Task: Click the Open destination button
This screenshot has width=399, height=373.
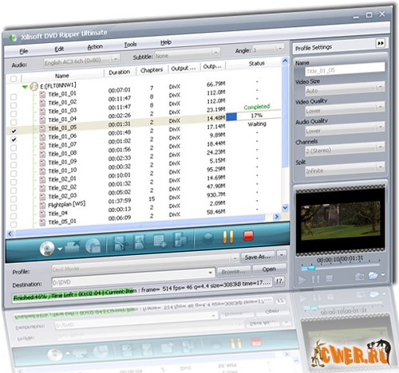Action: [x=269, y=269]
